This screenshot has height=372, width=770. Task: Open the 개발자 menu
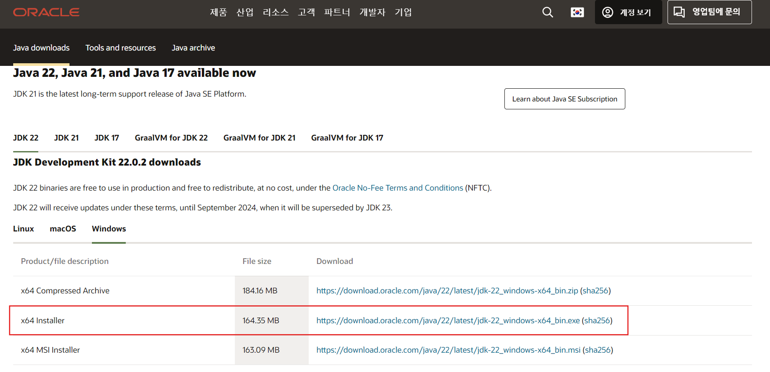(372, 12)
